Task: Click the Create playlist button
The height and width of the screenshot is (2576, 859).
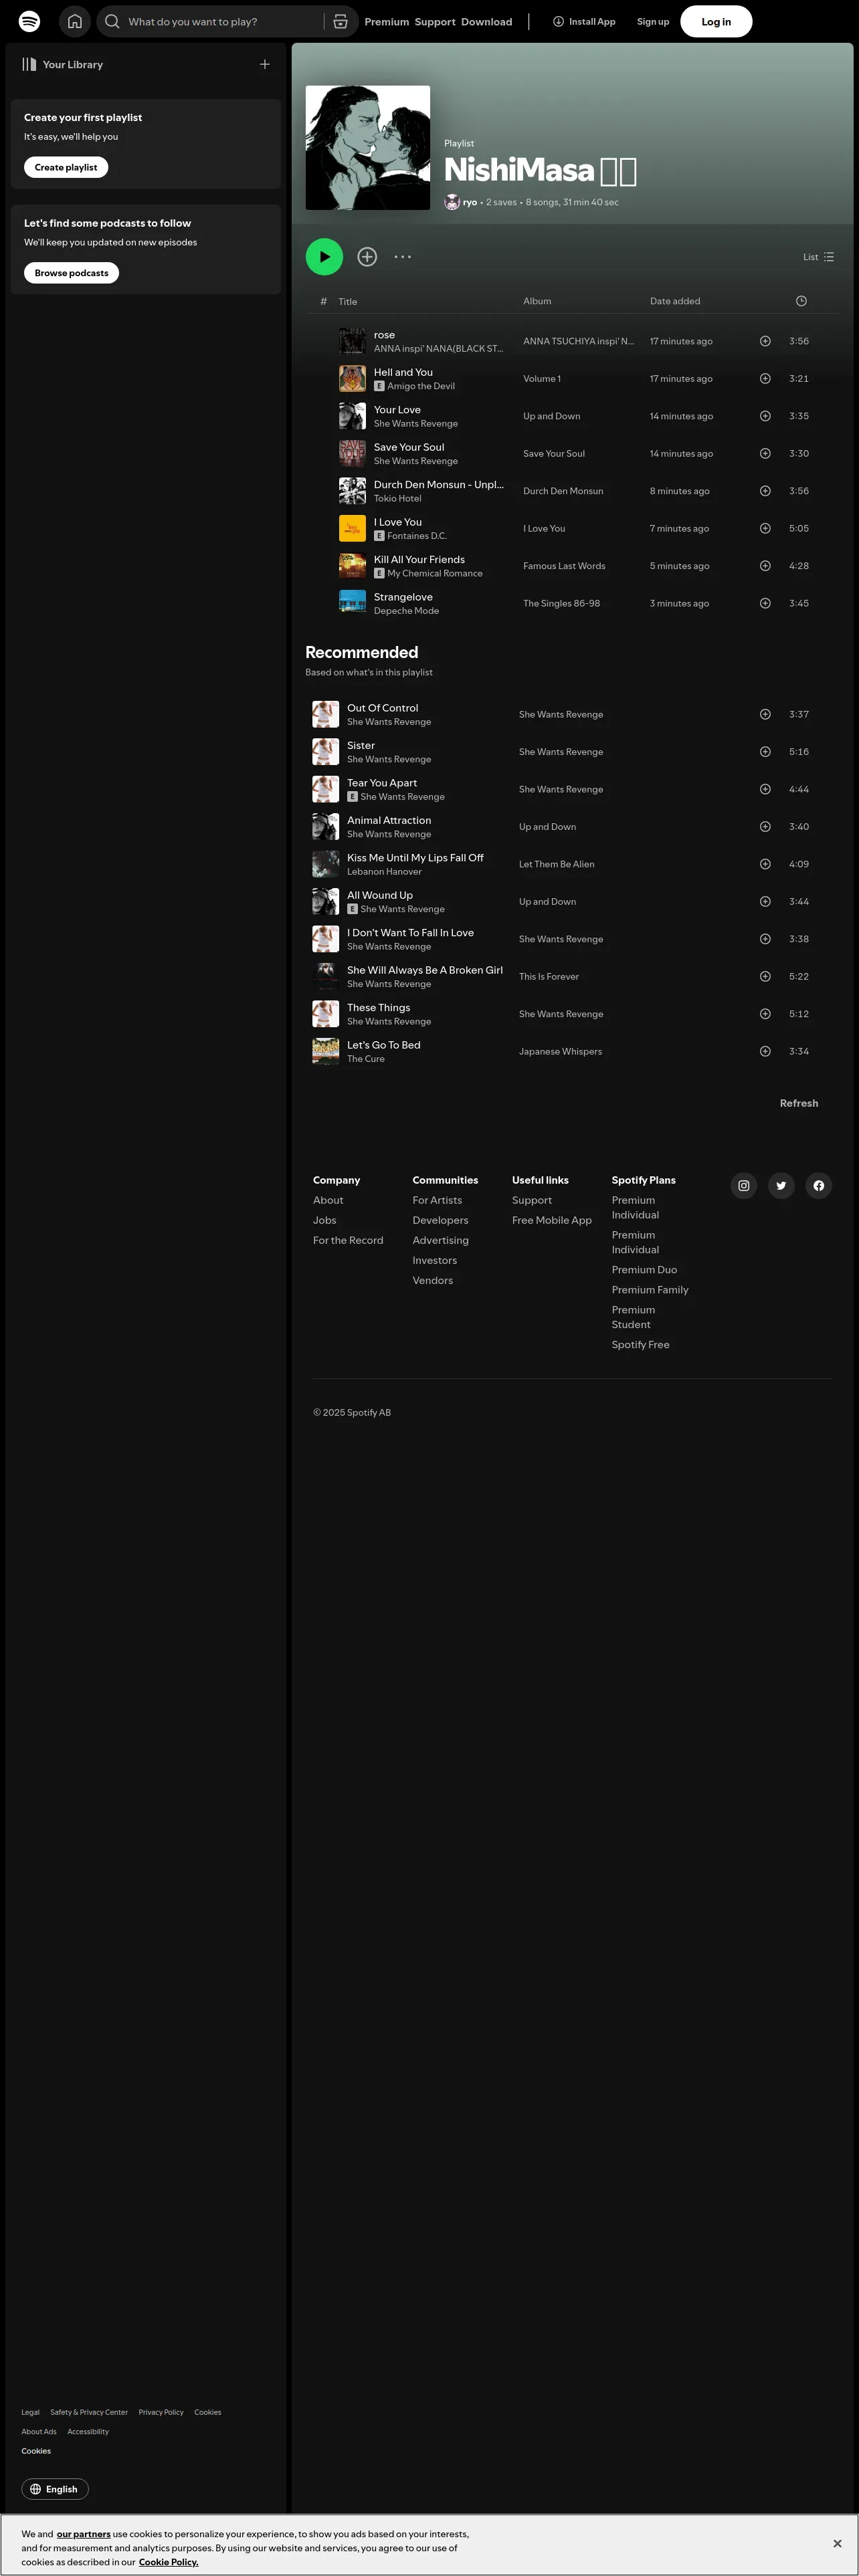Action: [x=66, y=167]
